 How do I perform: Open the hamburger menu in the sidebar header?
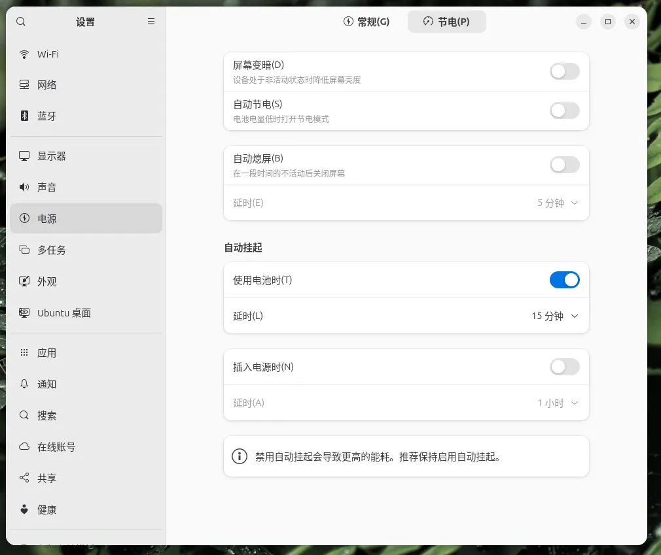click(151, 22)
